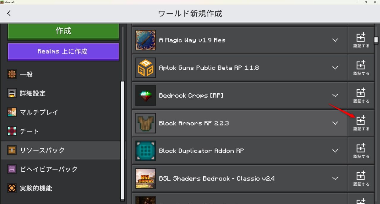Activate the Block Armors RP 2.2.3 pack
Viewport: 380px width, 204px height.
coord(361,123)
